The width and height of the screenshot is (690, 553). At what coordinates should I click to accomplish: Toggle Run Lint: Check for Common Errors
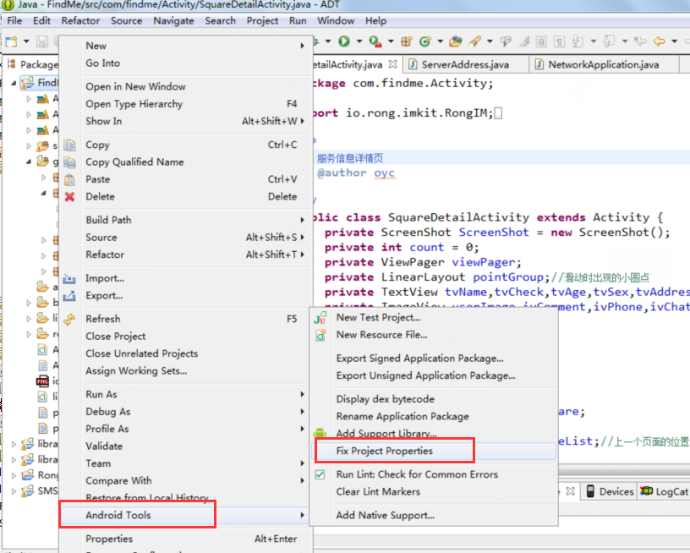pos(320,474)
